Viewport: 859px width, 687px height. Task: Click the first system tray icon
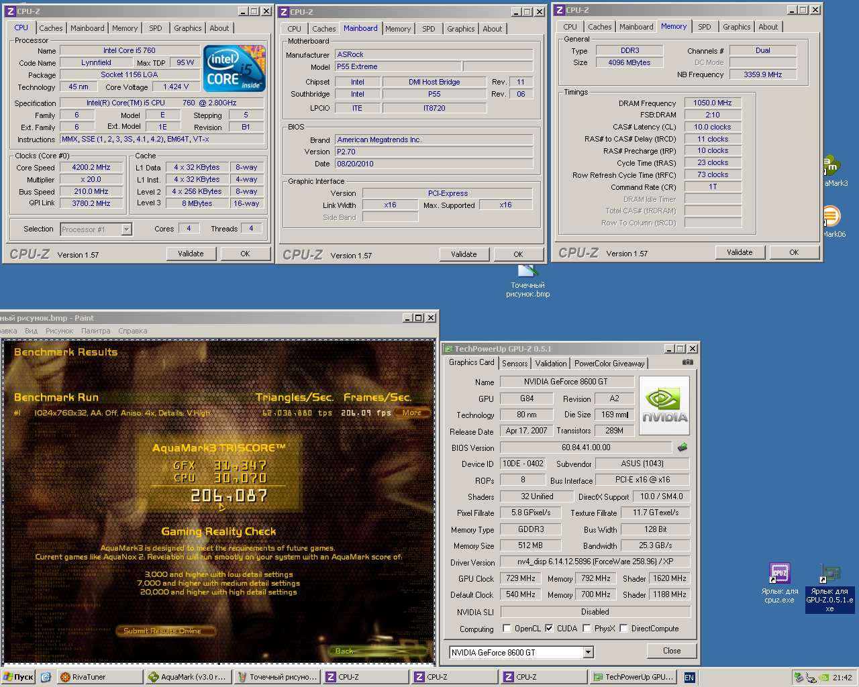799,678
